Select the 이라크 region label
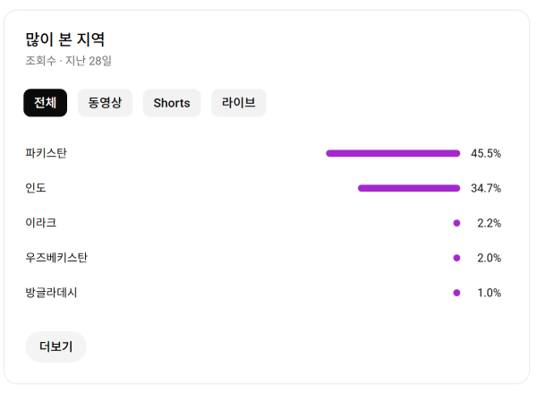Viewport: 537px width, 393px height. click(41, 223)
